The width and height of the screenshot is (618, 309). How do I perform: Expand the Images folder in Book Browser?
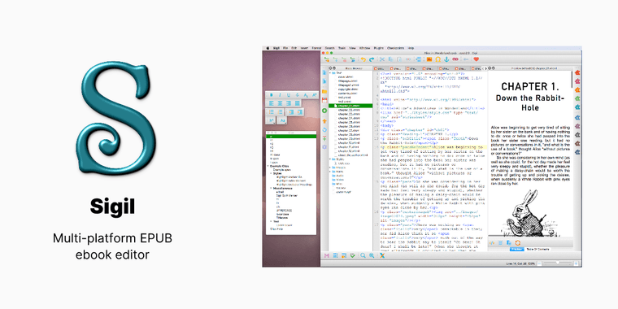330,168
